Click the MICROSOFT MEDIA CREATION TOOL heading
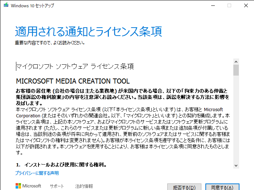This screenshot has height=190, width=254. [73, 81]
